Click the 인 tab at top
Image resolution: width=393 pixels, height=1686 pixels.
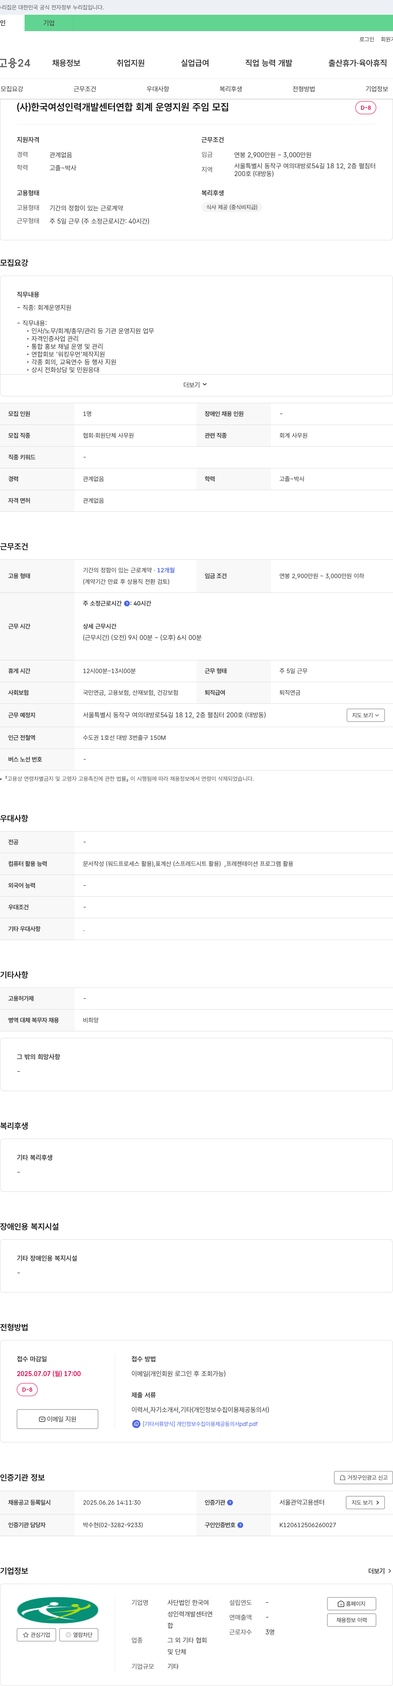12,23
